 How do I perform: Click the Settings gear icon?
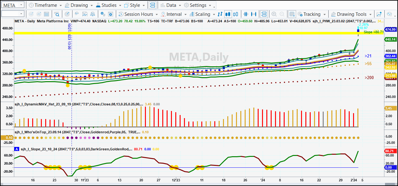click(186, 5)
